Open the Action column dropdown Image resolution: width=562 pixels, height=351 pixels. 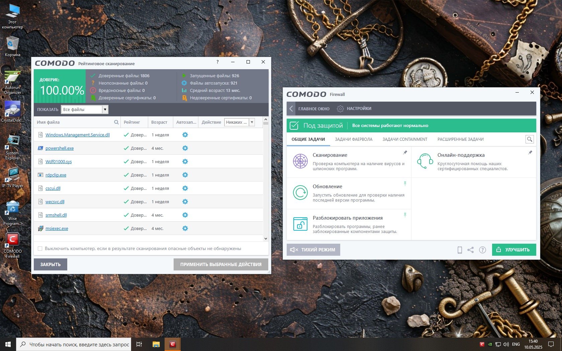pyautogui.click(x=252, y=122)
